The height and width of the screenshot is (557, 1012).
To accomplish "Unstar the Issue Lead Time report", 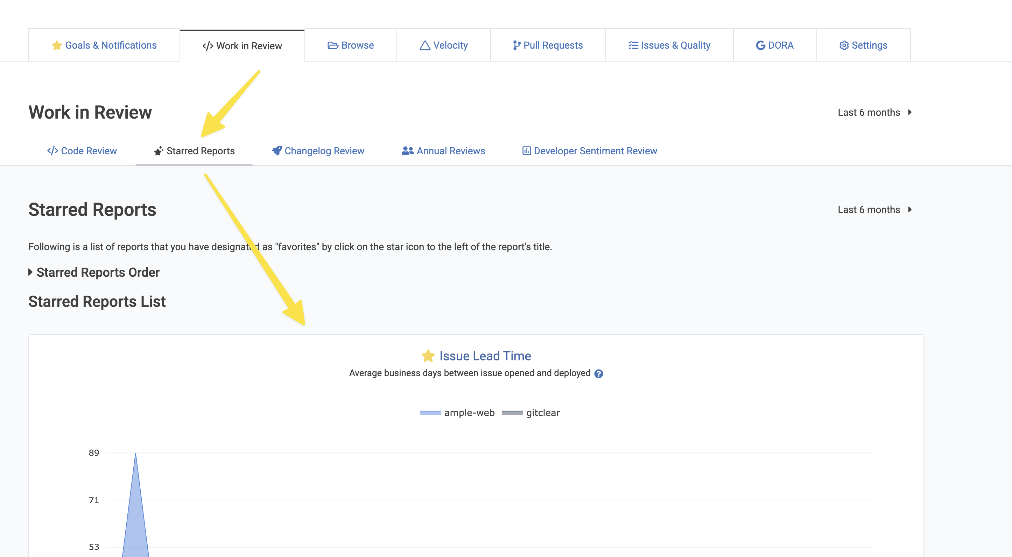I will point(428,356).
